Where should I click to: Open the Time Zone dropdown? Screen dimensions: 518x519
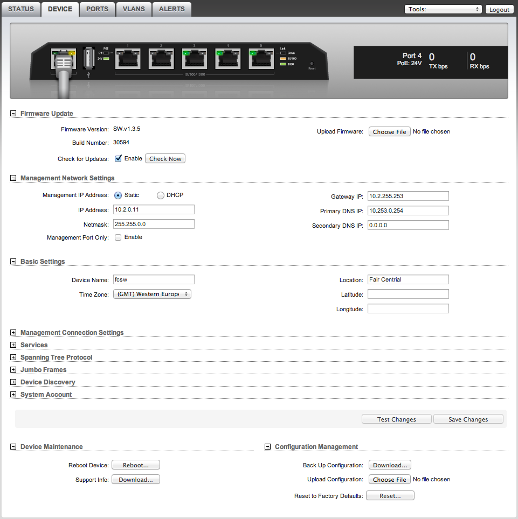152,294
